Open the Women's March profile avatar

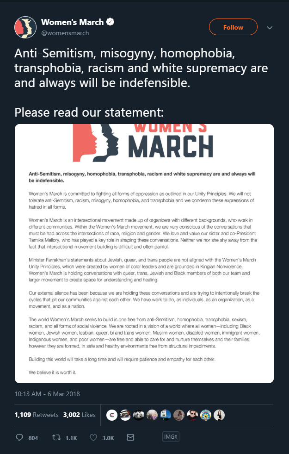25,27
